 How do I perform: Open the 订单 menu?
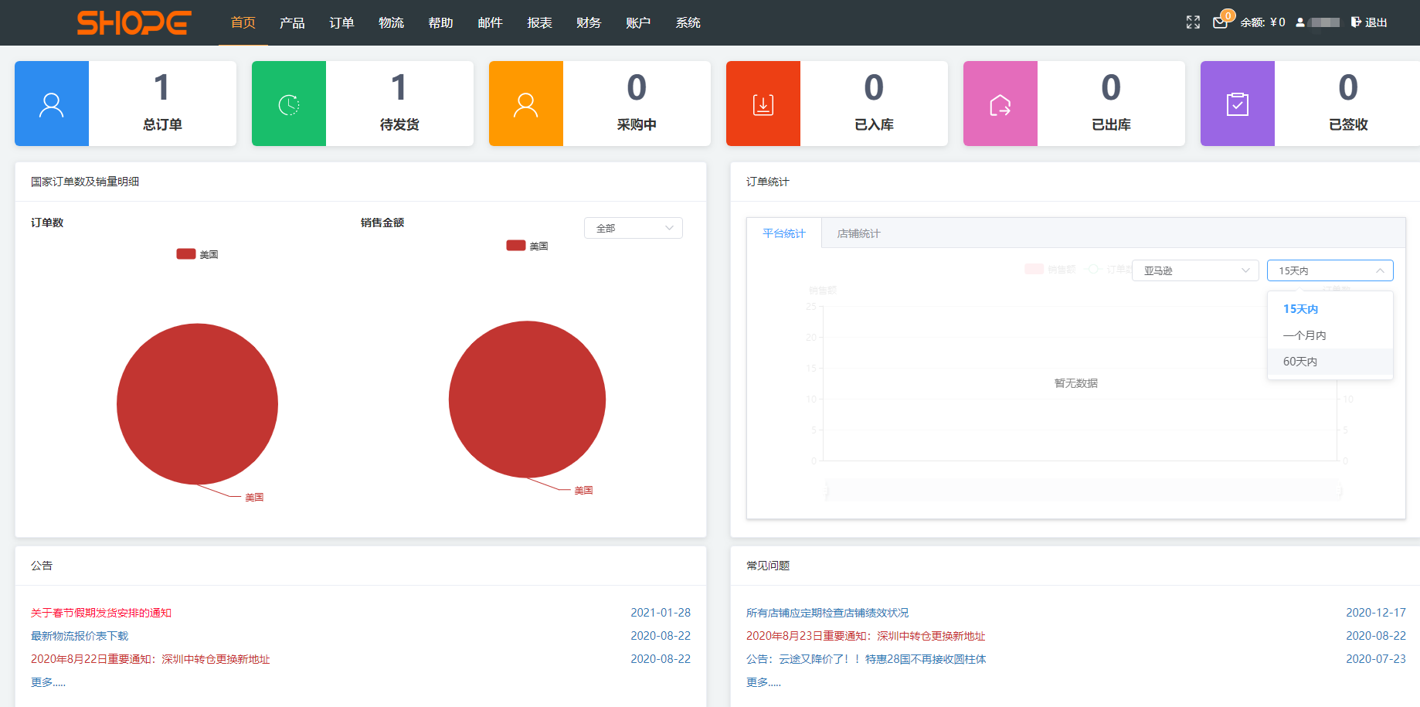click(x=341, y=22)
